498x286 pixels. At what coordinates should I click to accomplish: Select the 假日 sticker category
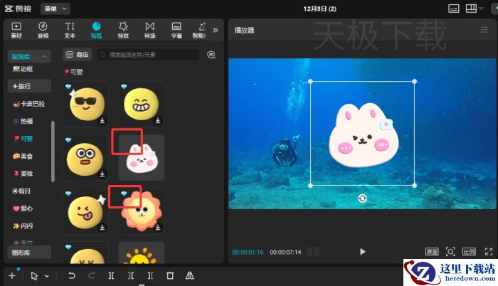coord(21,191)
